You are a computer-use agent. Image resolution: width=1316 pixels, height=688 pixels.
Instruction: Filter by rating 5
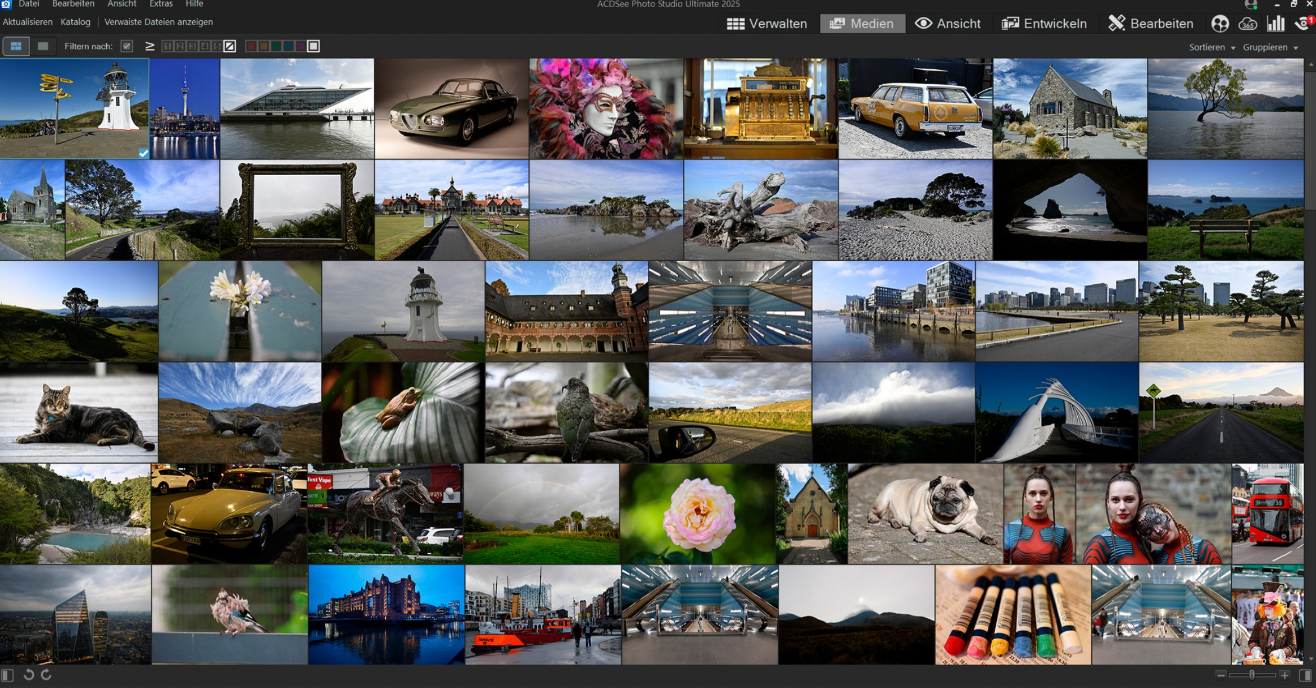pos(217,46)
